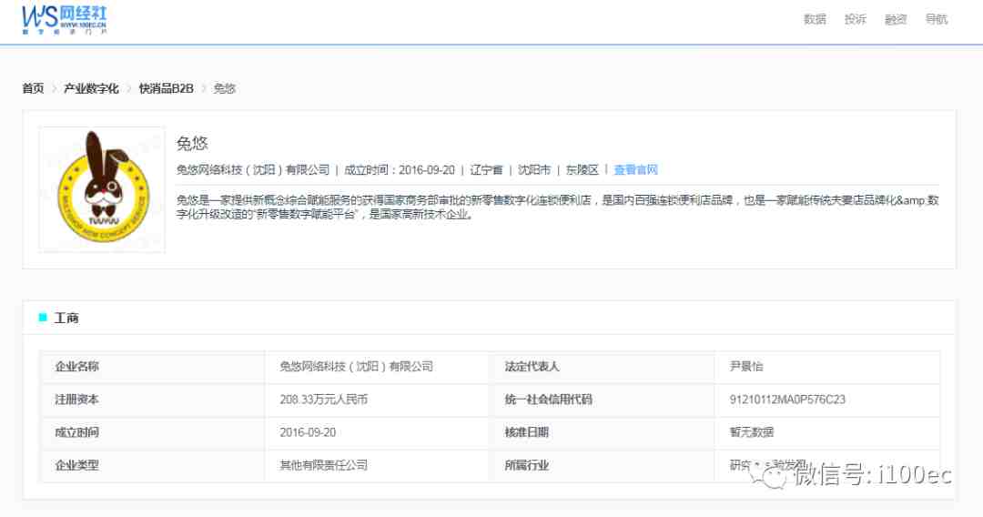Open the 融资 nav menu
This screenshot has height=517, width=983.
coord(896,19)
